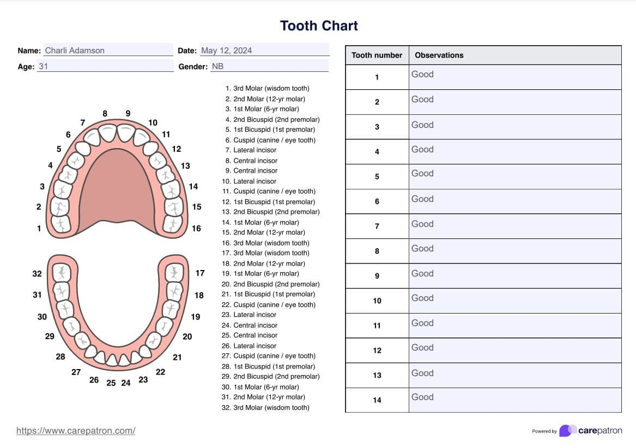Select observation field for tooth number 14
The image size is (636, 448).
point(515,400)
